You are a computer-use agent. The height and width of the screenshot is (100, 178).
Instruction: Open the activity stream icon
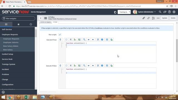(149, 18)
